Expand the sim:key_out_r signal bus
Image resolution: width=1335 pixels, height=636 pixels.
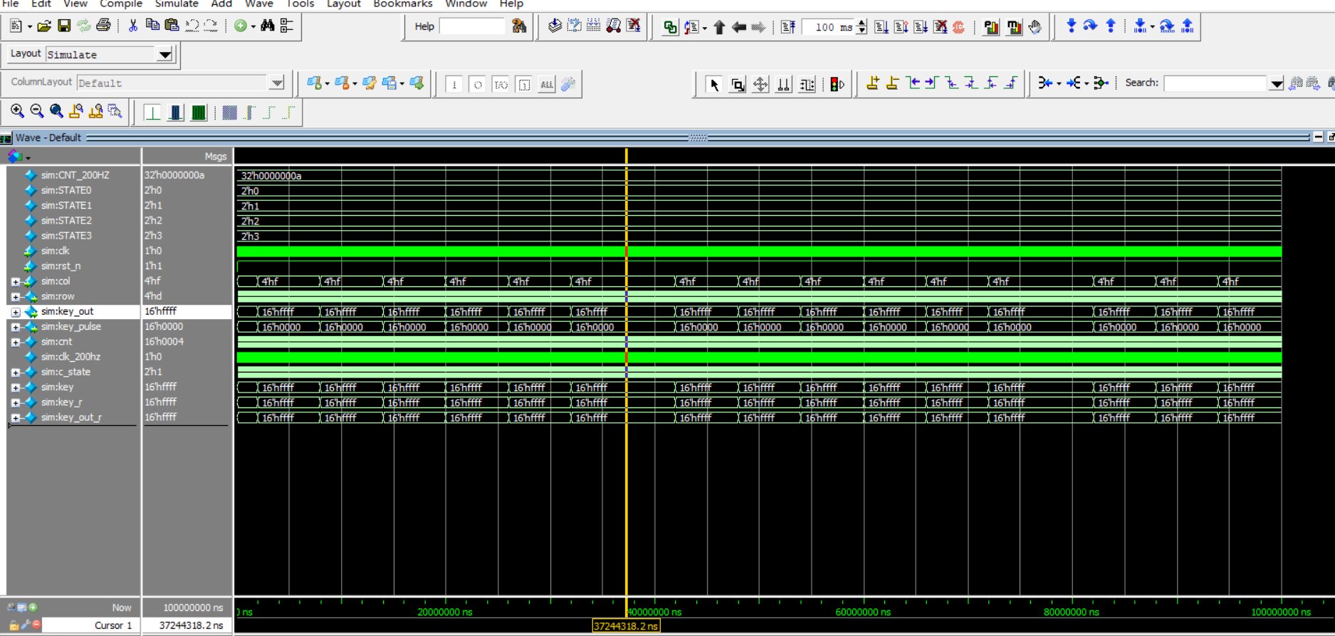tap(16, 418)
